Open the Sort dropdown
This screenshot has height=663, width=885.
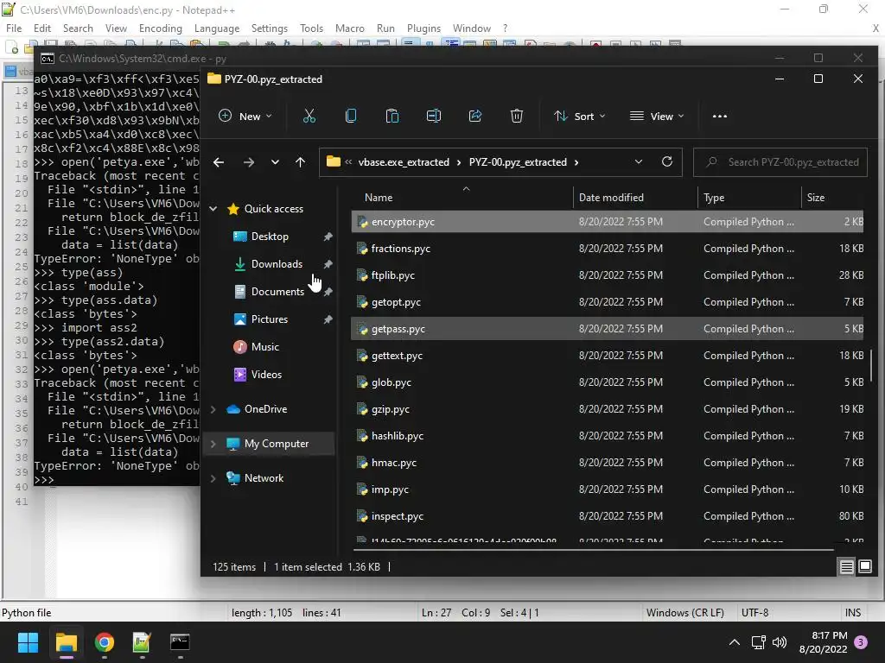(x=580, y=117)
